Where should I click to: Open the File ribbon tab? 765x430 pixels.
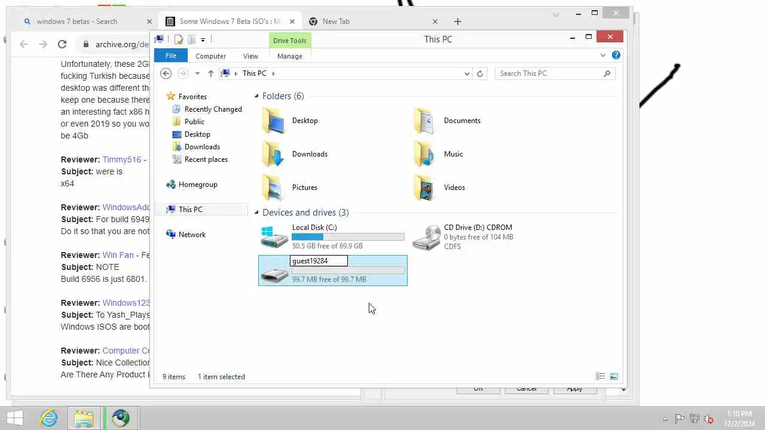pos(171,56)
